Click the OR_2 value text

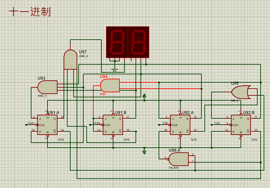pyautogui.click(x=235, y=101)
